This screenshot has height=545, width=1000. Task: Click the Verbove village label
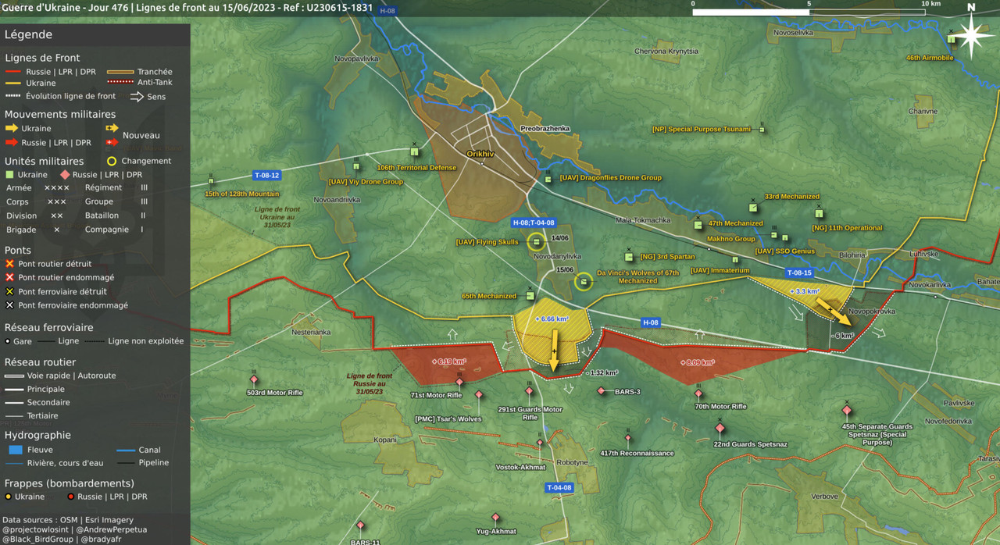pyautogui.click(x=824, y=497)
